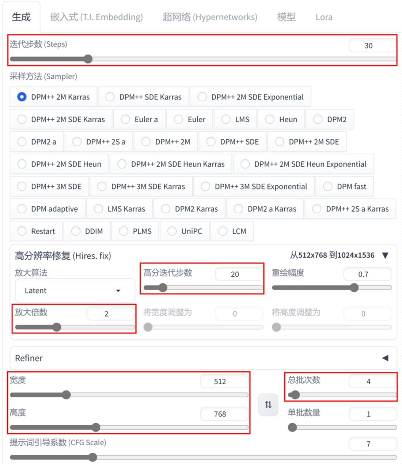Collapse the Hires. fix section arrow
Image resolution: width=402 pixels, height=464 pixels.
tap(385, 255)
